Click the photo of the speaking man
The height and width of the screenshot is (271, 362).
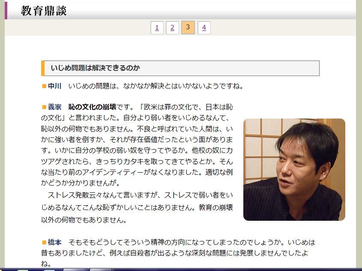294,169
